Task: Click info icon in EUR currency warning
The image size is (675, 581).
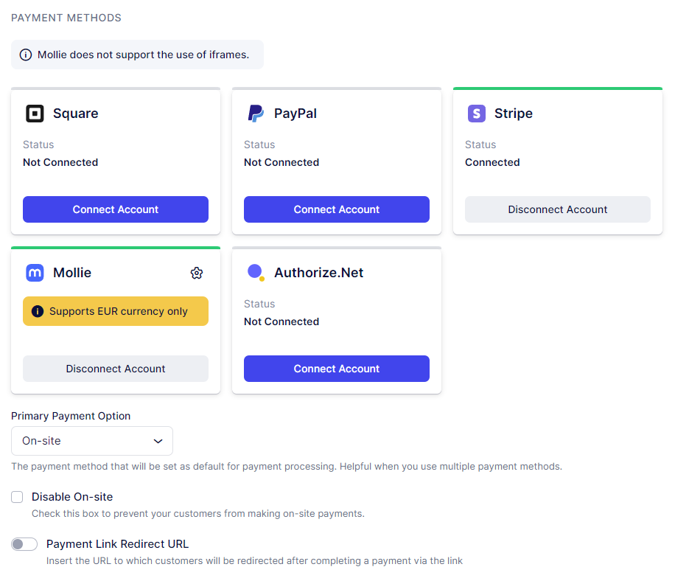Action: [38, 311]
